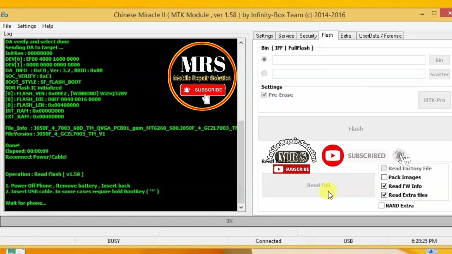Click the Infinity-Box app icon in title bar
452x254 pixels.
(4, 15)
